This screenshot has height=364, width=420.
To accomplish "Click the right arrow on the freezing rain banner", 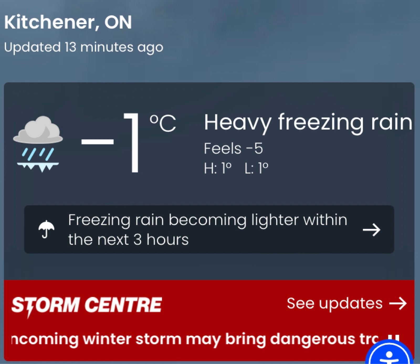I will coord(371,230).
